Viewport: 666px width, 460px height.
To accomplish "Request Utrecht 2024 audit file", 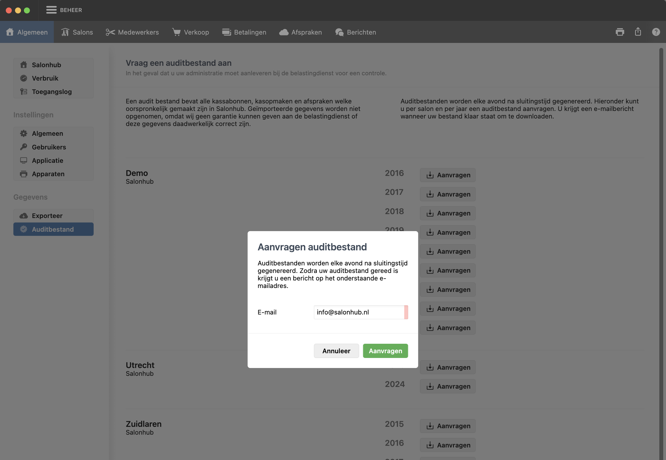I will tap(447, 386).
